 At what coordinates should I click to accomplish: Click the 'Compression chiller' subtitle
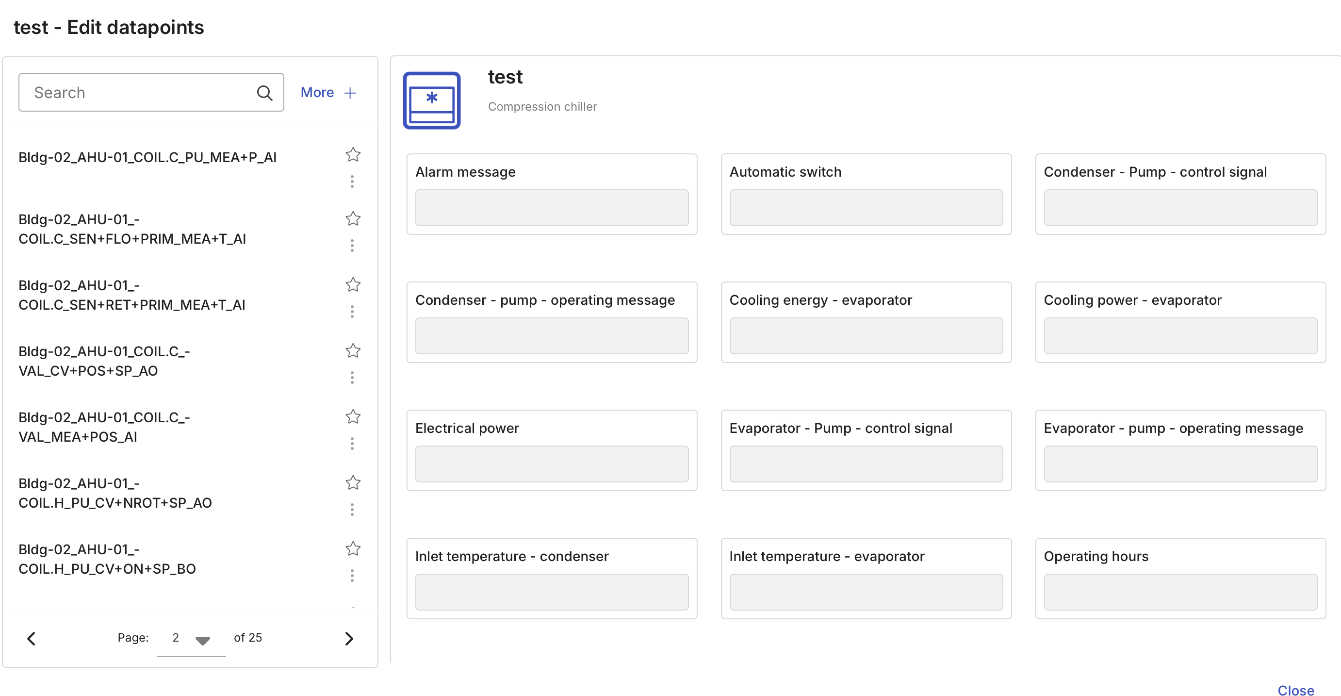click(x=542, y=107)
